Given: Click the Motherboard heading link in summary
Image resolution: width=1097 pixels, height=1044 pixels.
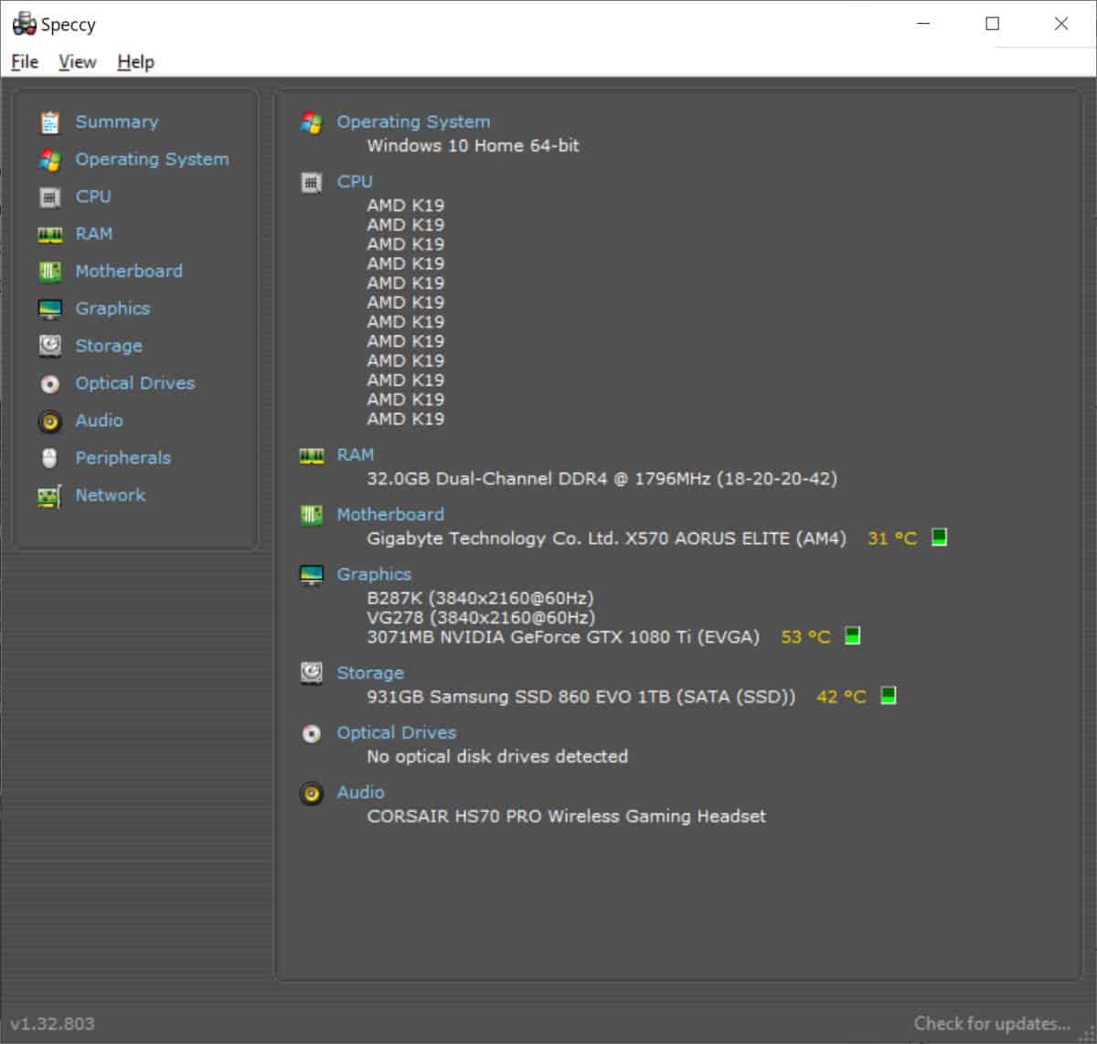Looking at the screenshot, I should click(x=390, y=515).
